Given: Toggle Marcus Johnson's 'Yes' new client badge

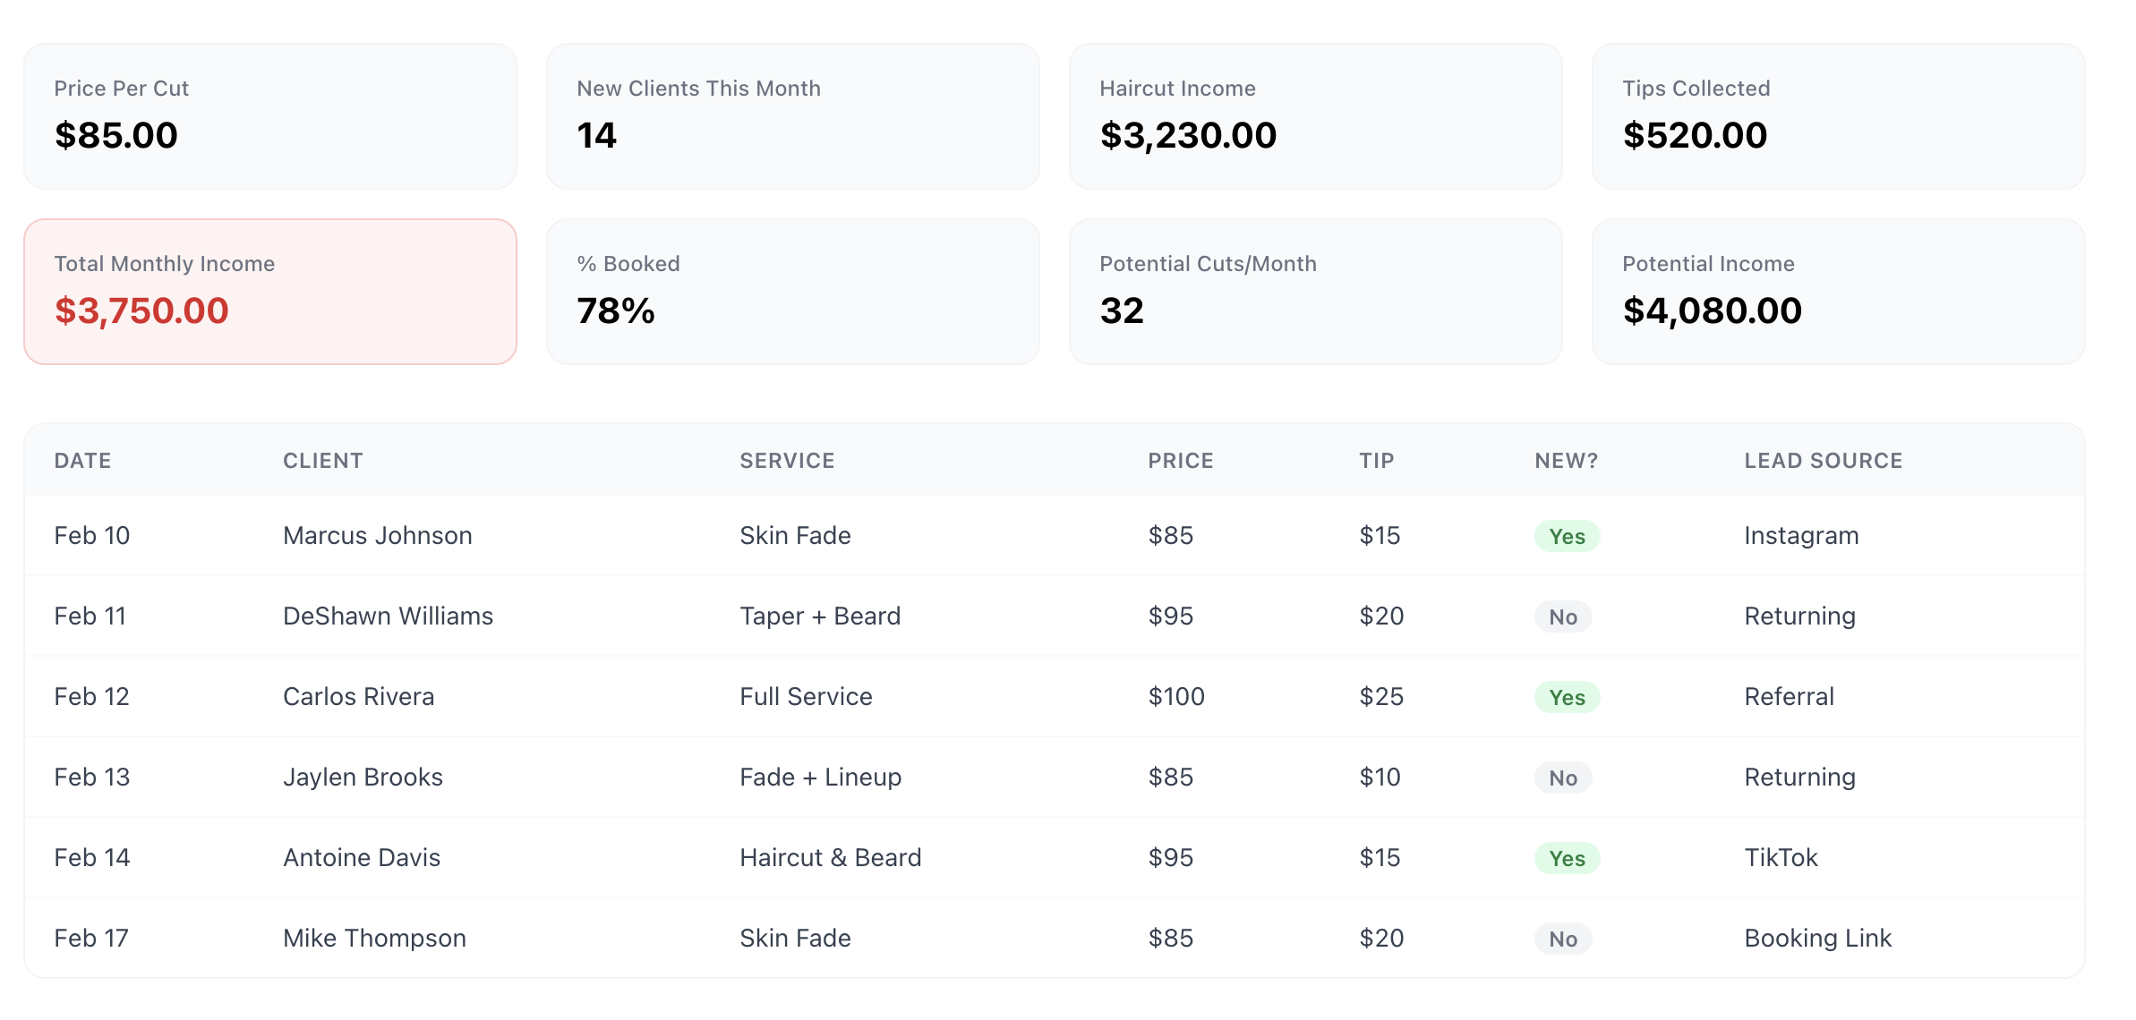Looking at the screenshot, I should coord(1566,536).
